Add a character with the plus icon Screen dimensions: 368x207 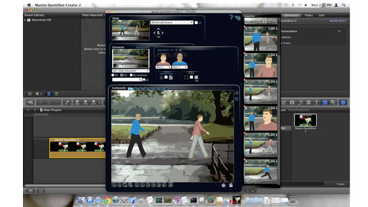pos(177,50)
